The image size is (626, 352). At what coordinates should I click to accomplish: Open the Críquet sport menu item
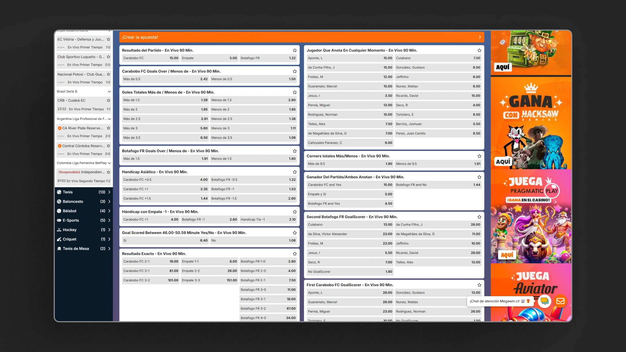click(84, 239)
